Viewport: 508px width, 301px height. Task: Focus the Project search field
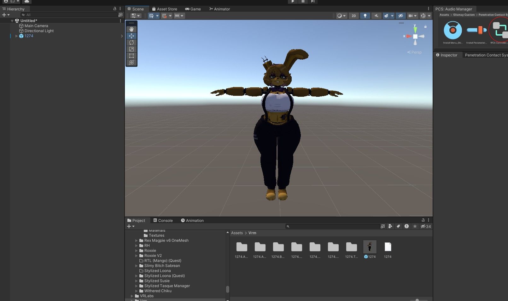click(x=333, y=226)
